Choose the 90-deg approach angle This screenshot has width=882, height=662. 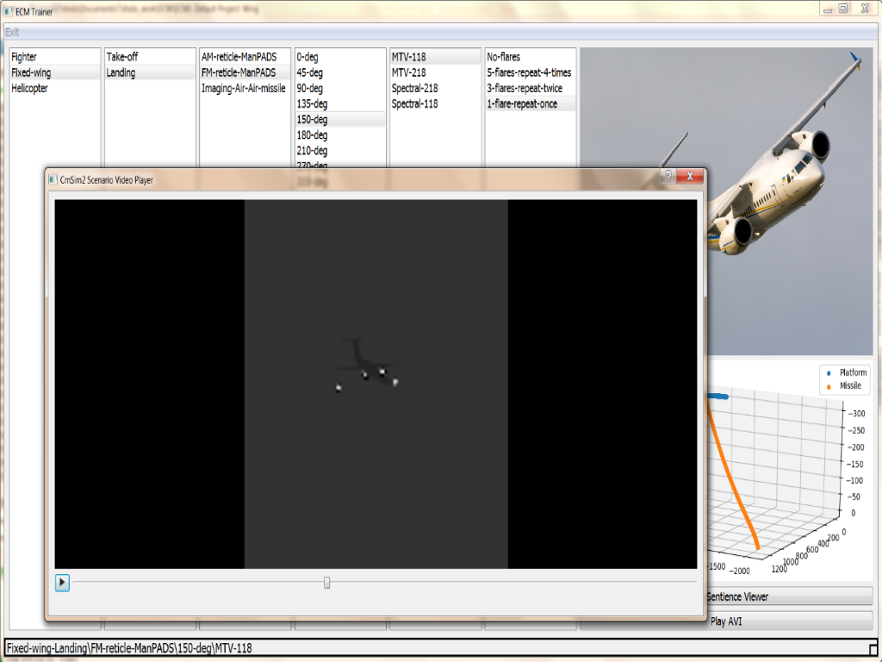[310, 89]
